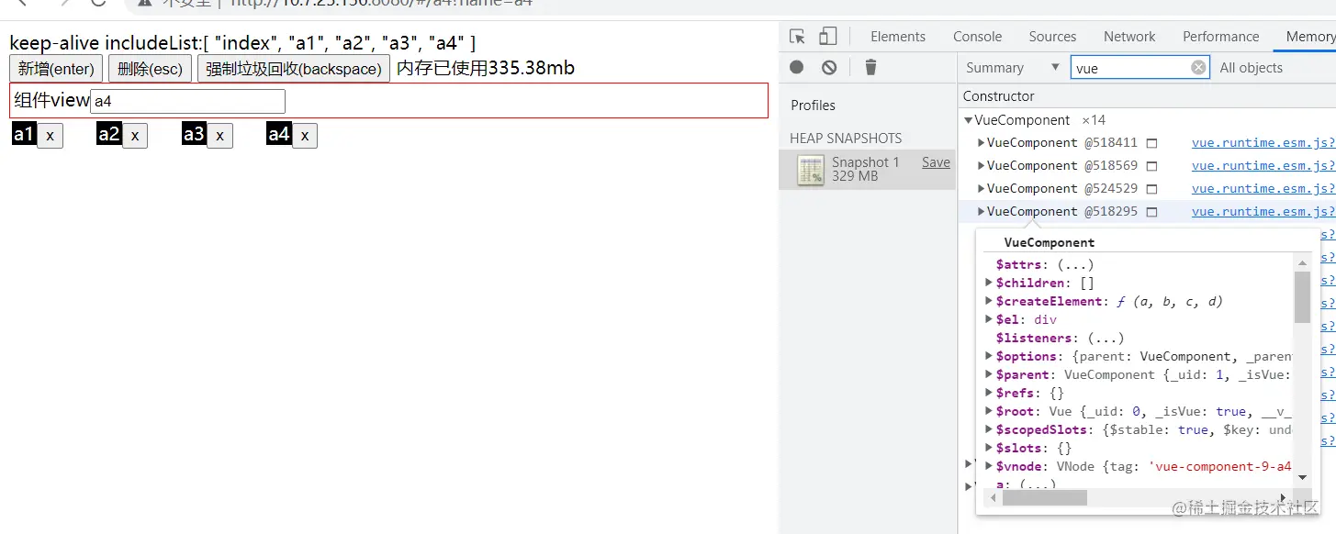Viewport: 1336px width, 534px height.
Task: Click window icon next to @518295
Action: click(x=1151, y=212)
